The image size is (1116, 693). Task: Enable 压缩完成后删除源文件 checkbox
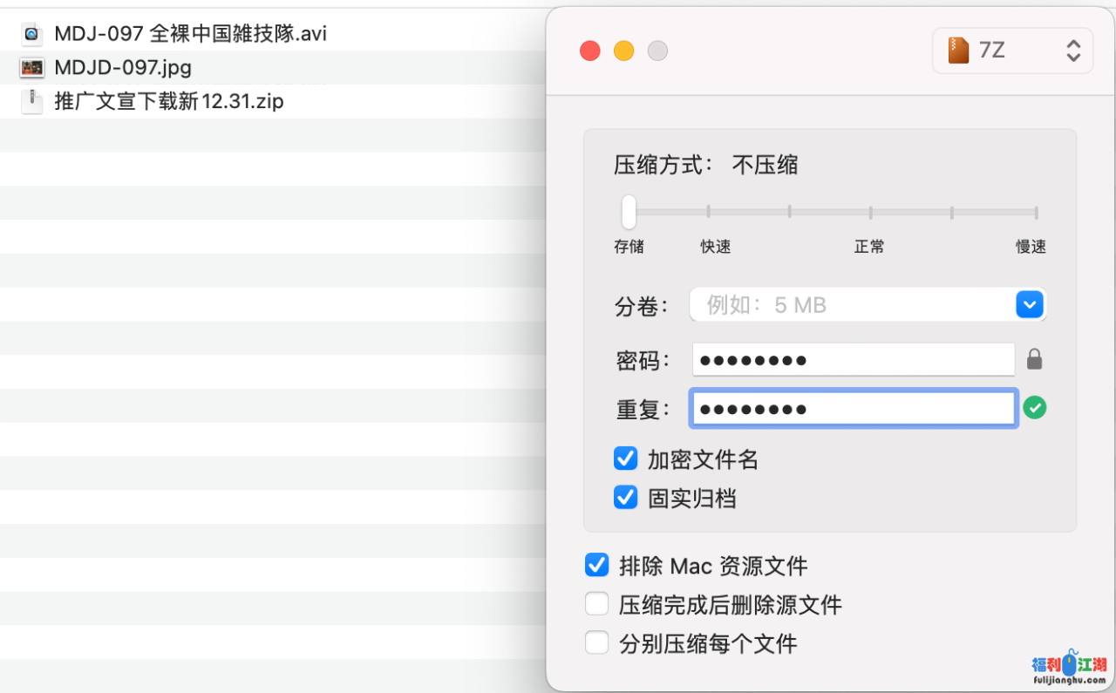596,604
